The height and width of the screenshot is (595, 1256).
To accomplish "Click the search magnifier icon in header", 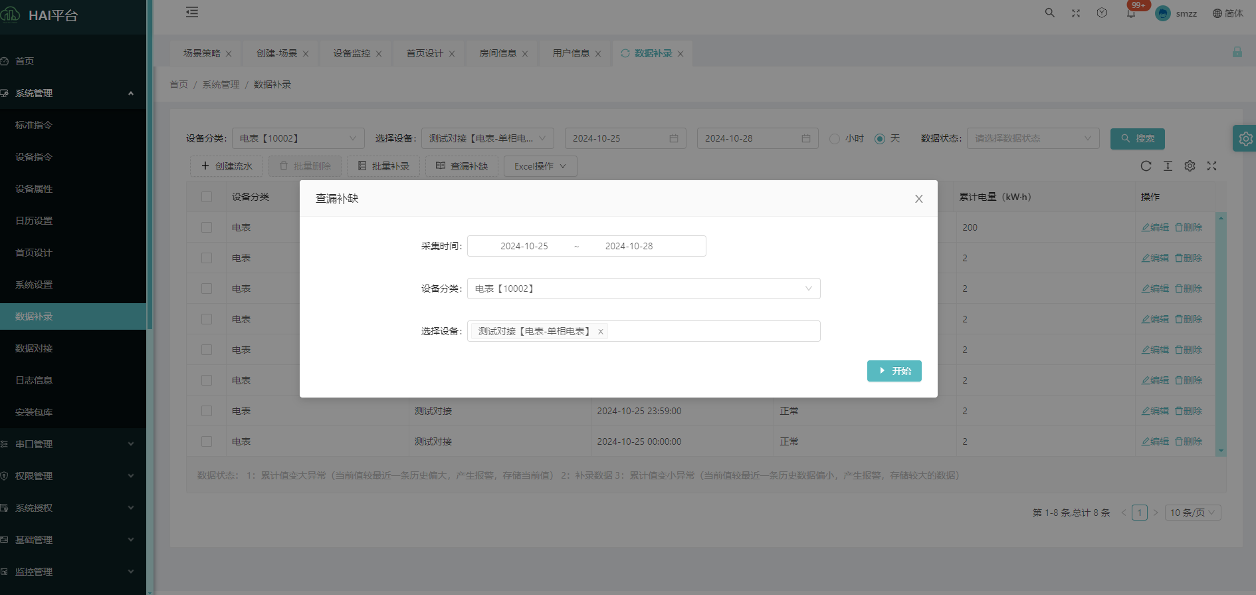I will (1050, 13).
